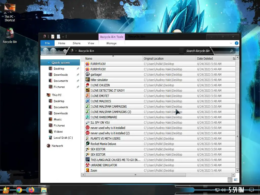Select the ILL SPY ON YOU icon
Screen dimensions: 260x195
[x=87, y=122]
